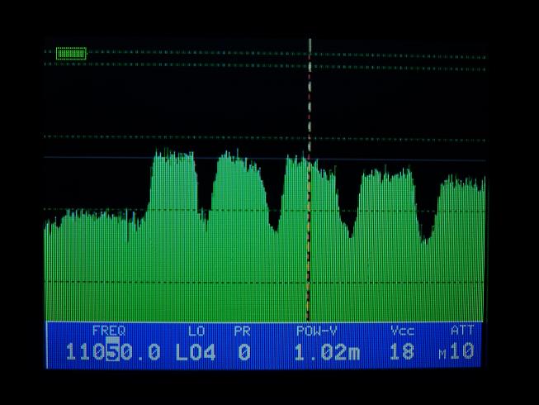Viewport: 539px width, 405px height.
Task: Select the ATT attenuation value 10
Action: [x=463, y=352]
